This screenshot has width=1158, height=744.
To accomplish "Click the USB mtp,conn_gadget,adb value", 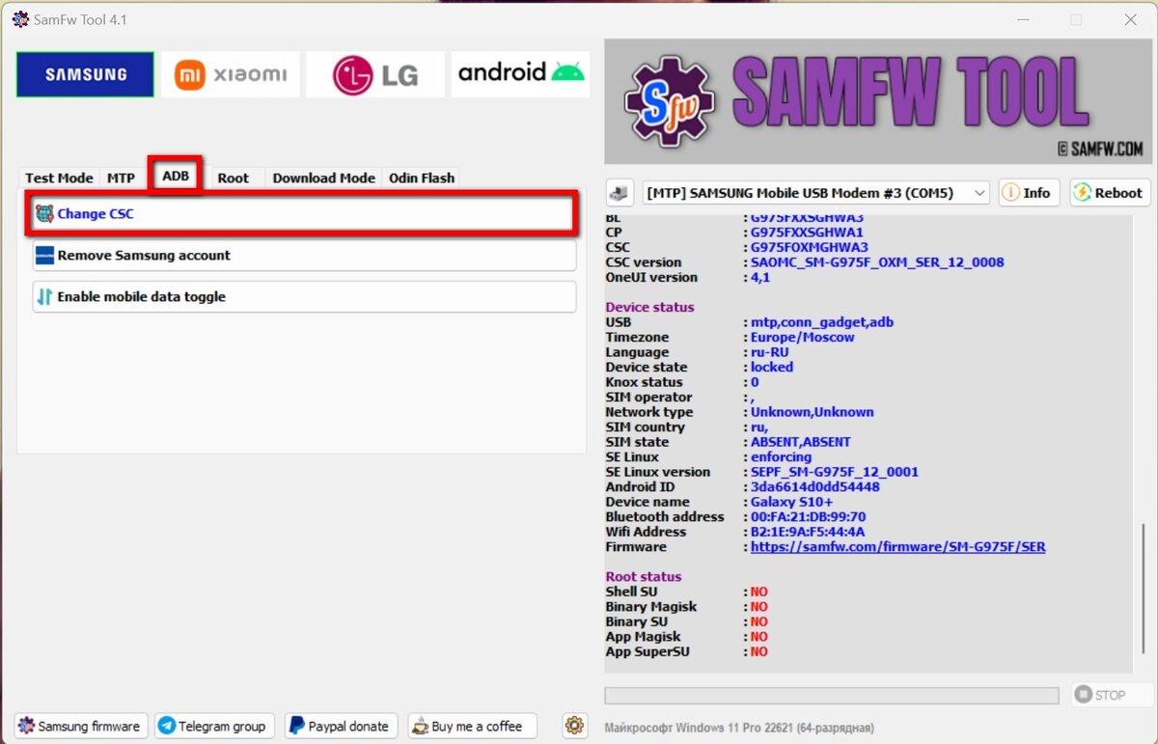I will 822,322.
